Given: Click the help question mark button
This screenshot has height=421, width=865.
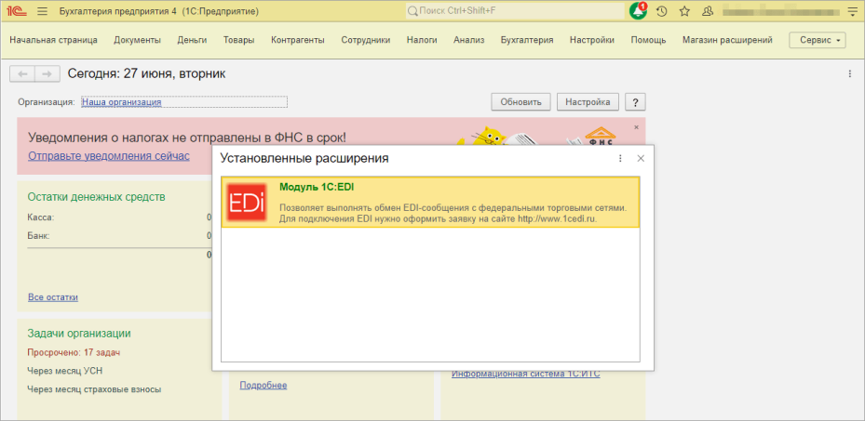Looking at the screenshot, I should point(636,102).
